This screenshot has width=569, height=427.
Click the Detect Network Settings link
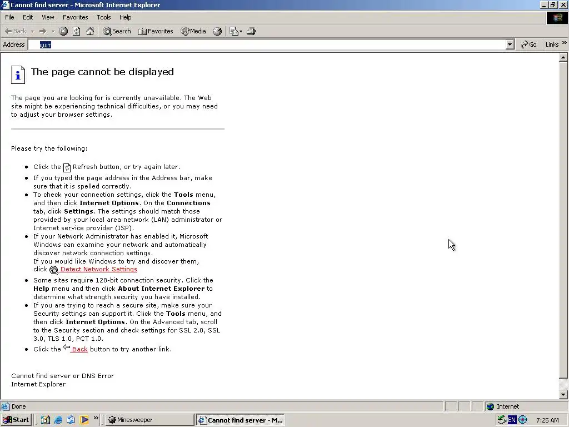[x=99, y=269]
